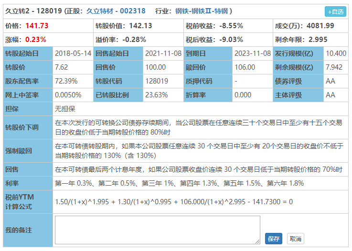Click the 利率 coupon schedule text
Screen dimensions: 352x251
(179, 183)
